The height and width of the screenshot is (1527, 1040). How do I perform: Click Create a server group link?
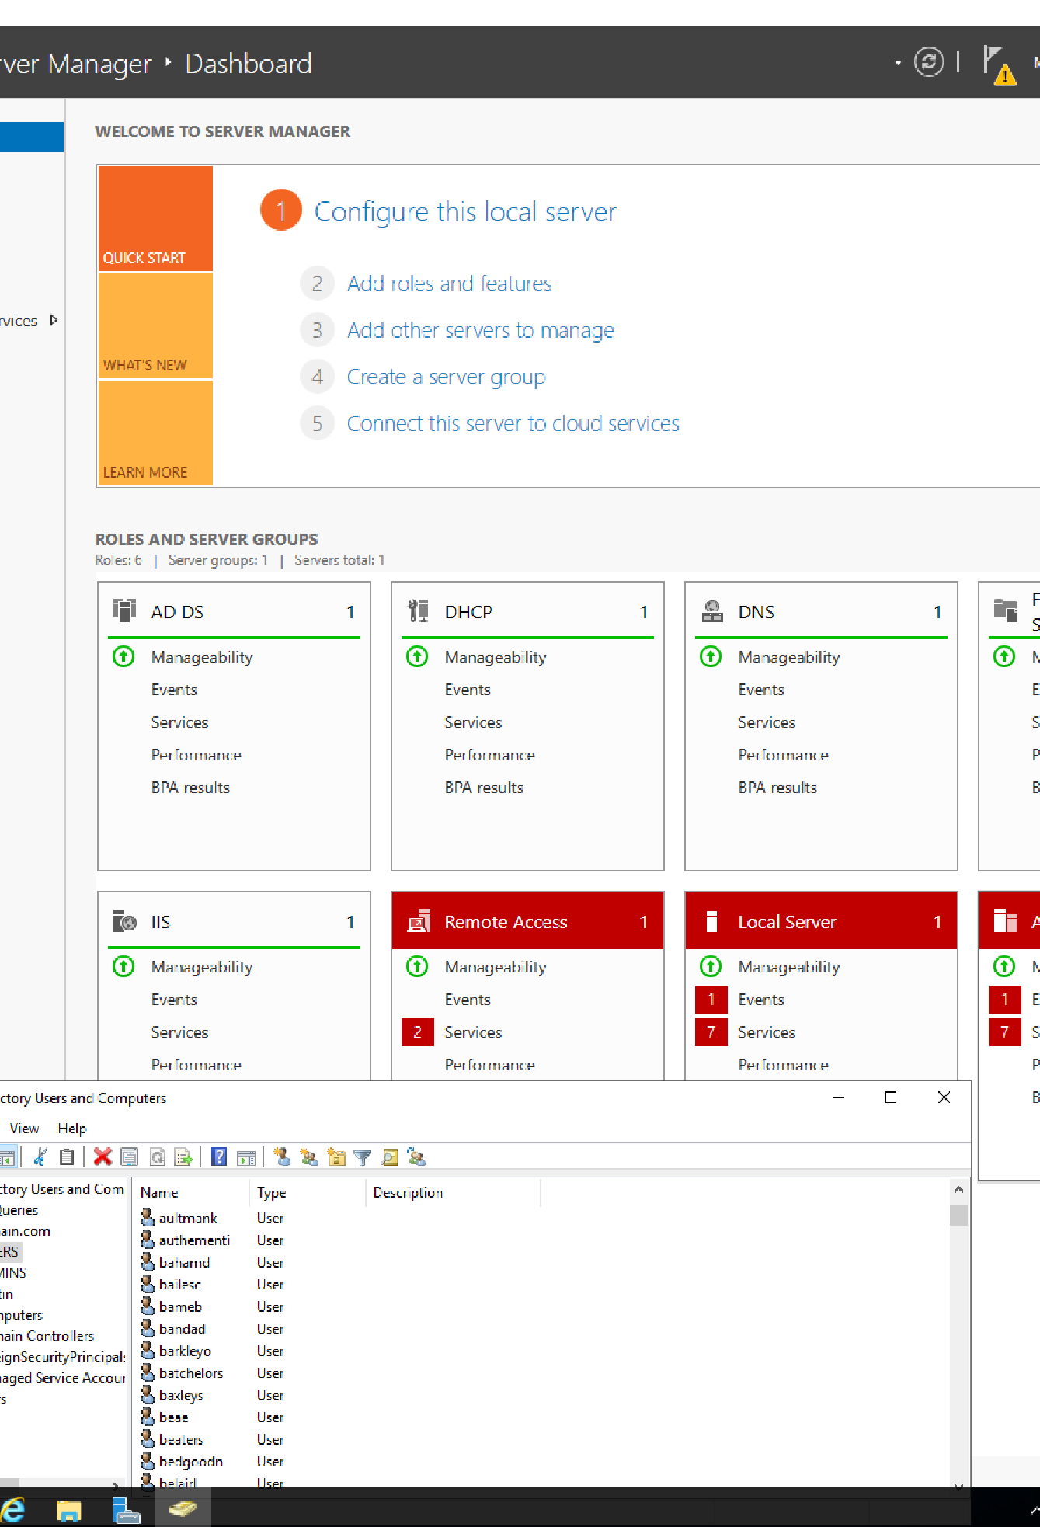tap(446, 377)
